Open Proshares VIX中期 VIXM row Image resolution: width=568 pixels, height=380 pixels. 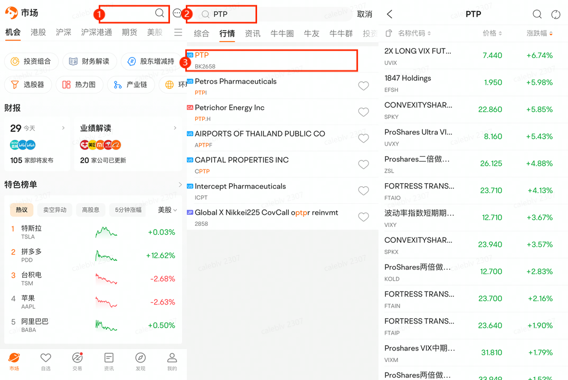[473, 353]
